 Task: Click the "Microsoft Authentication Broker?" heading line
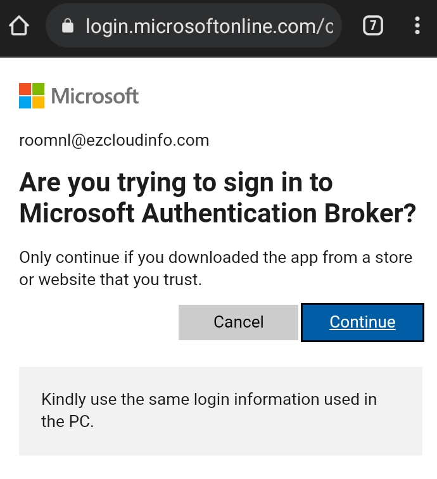point(218,214)
